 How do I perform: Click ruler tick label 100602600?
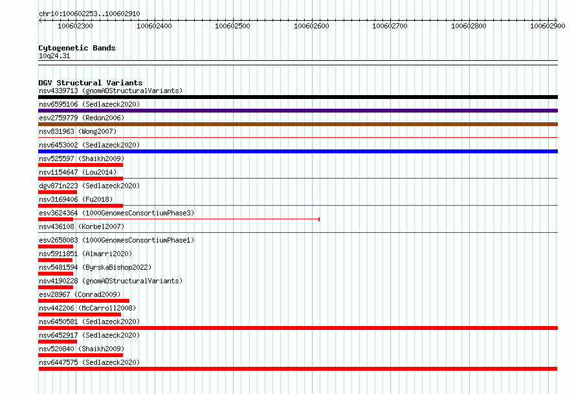[x=311, y=26]
